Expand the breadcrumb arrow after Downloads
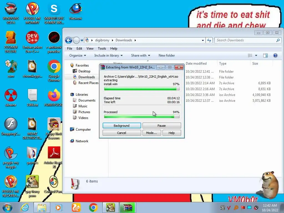Viewport: 284px width, 213px height. click(135, 40)
